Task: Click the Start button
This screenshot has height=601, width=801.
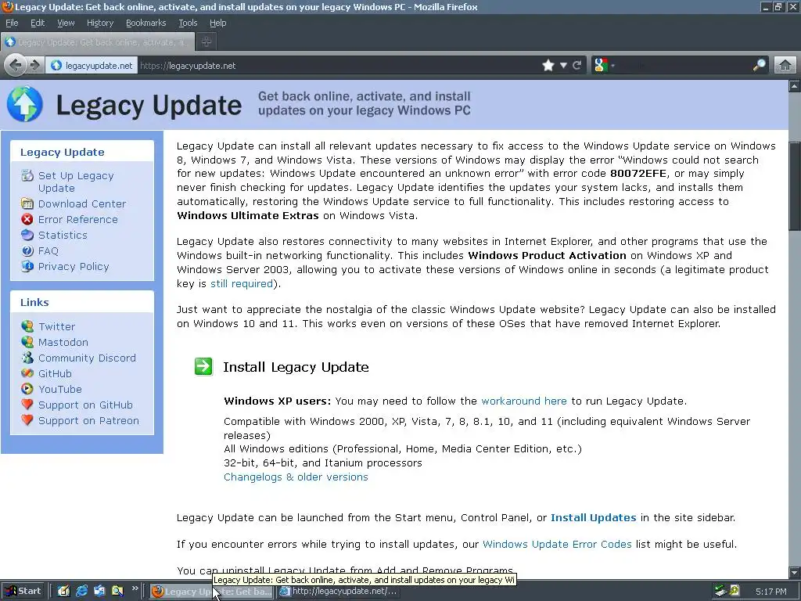Action: click(x=23, y=591)
